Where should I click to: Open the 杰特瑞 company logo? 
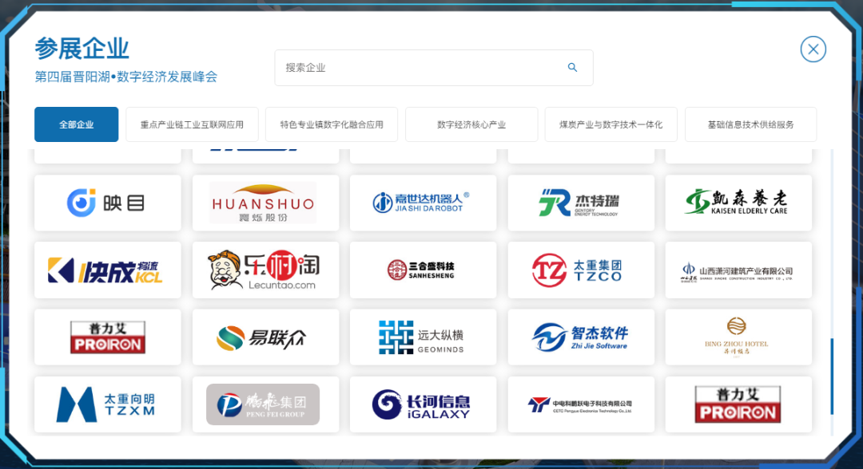[x=581, y=203]
